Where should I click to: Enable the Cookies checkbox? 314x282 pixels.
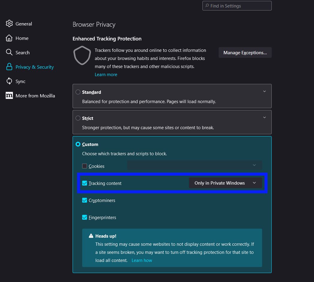(85, 166)
